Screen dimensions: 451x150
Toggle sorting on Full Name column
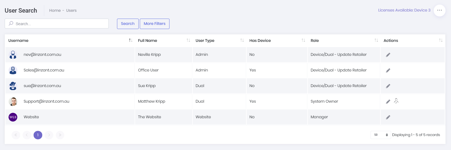click(188, 41)
